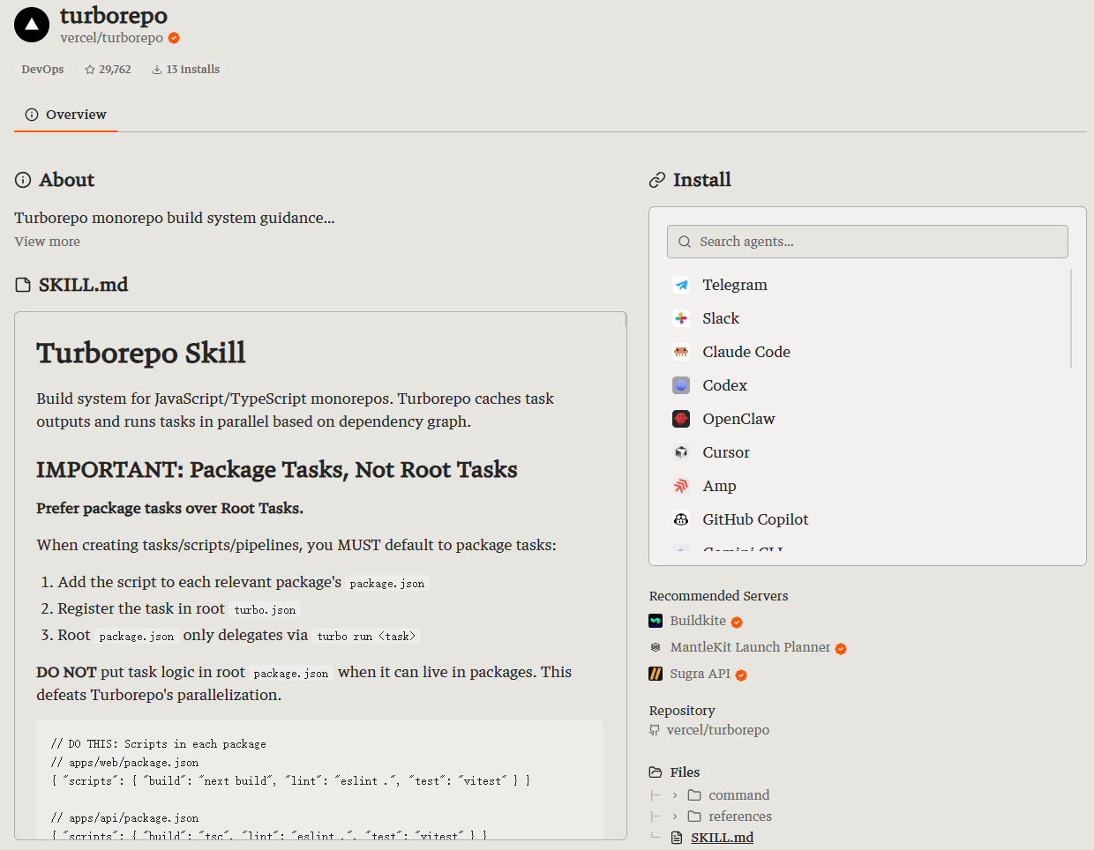The height and width of the screenshot is (850, 1094).
Task: Click the Amp agent icon
Action: [681, 486]
